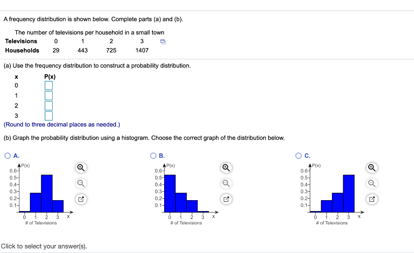Zoom in on graph B using its magnifier icon
Viewport: 414px width, 253px height.
point(226,167)
